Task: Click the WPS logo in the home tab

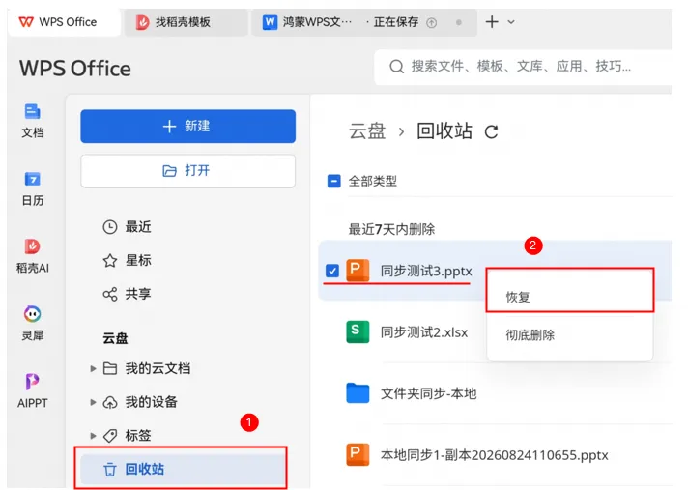Action: [26, 22]
